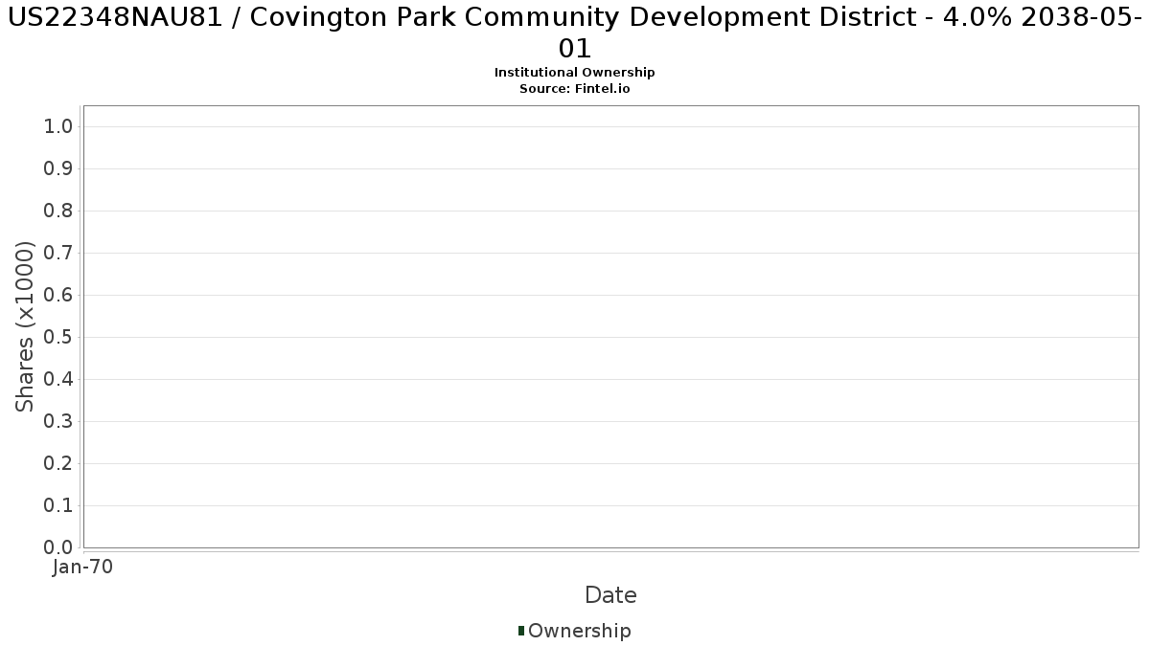Click the 0.0 y-axis tick label
Screen dimensions: 1150x646
click(58, 548)
